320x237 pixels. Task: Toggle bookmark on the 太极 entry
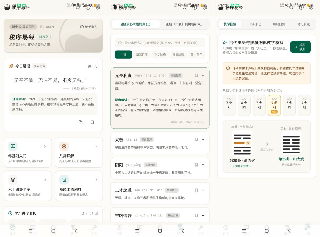coord(196,139)
